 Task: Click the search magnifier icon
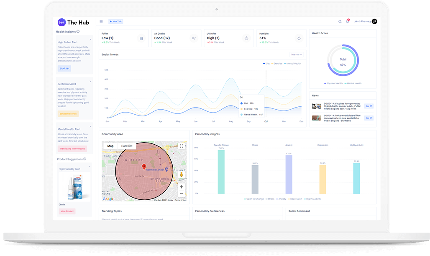point(340,21)
